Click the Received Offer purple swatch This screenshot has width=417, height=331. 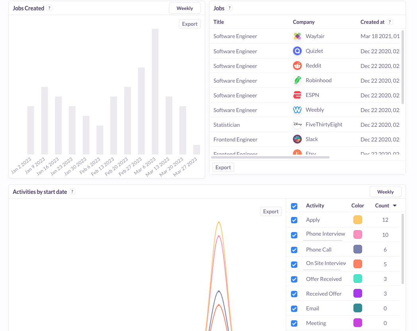click(x=358, y=294)
